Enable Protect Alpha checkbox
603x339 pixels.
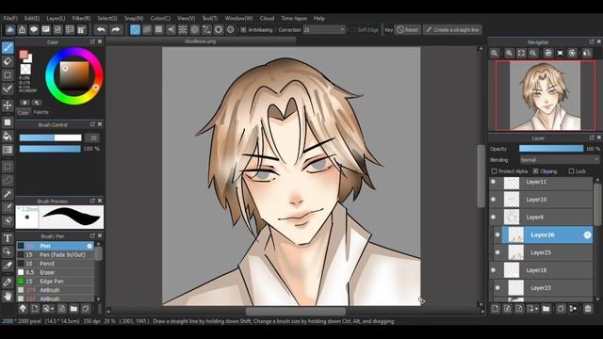point(494,171)
